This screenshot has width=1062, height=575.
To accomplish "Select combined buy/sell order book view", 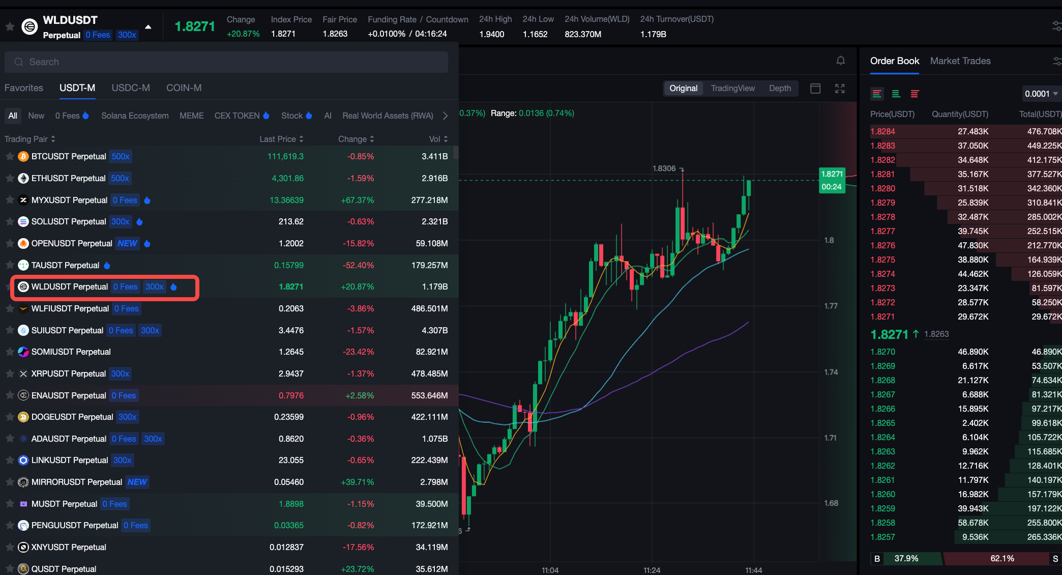I will 877,94.
